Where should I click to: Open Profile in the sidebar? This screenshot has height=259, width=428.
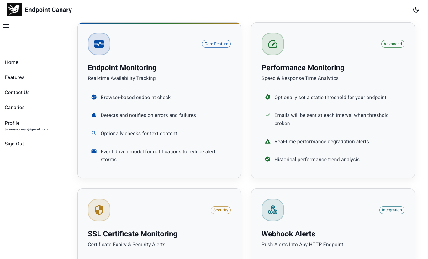pos(12,123)
